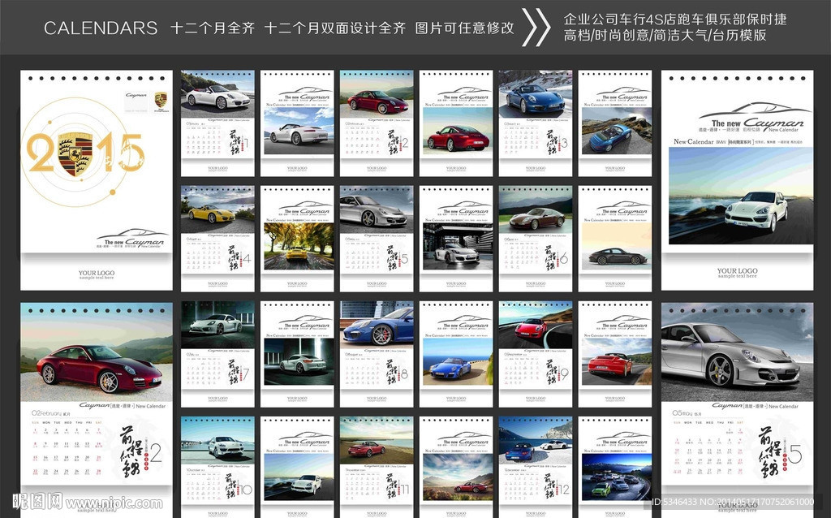Open the October back page with Cayenne by sea
The height and width of the screenshot is (518, 831).
coord(297,467)
